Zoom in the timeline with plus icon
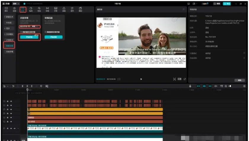 tap(244, 86)
